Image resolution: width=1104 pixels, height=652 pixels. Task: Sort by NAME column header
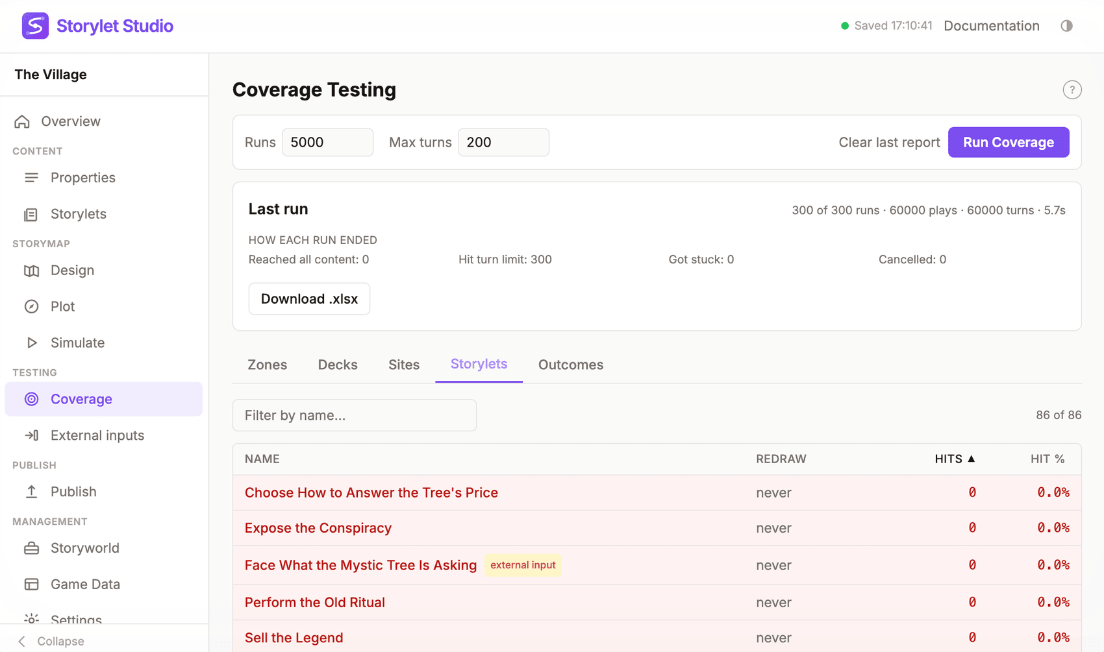pyautogui.click(x=262, y=459)
